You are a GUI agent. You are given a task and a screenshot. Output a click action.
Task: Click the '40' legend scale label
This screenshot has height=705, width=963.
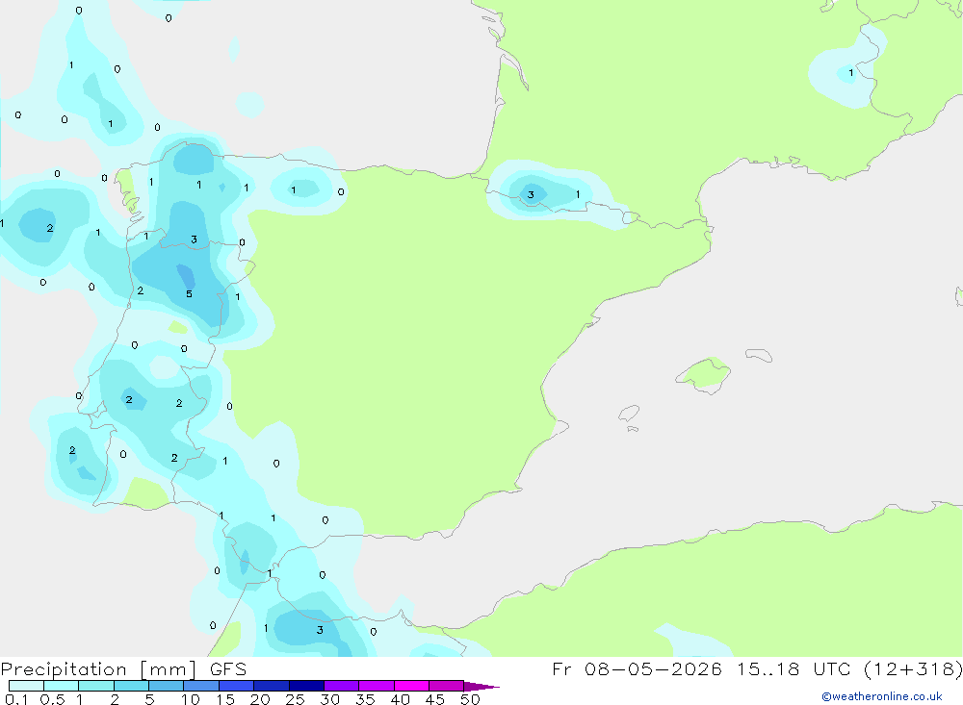tap(401, 699)
